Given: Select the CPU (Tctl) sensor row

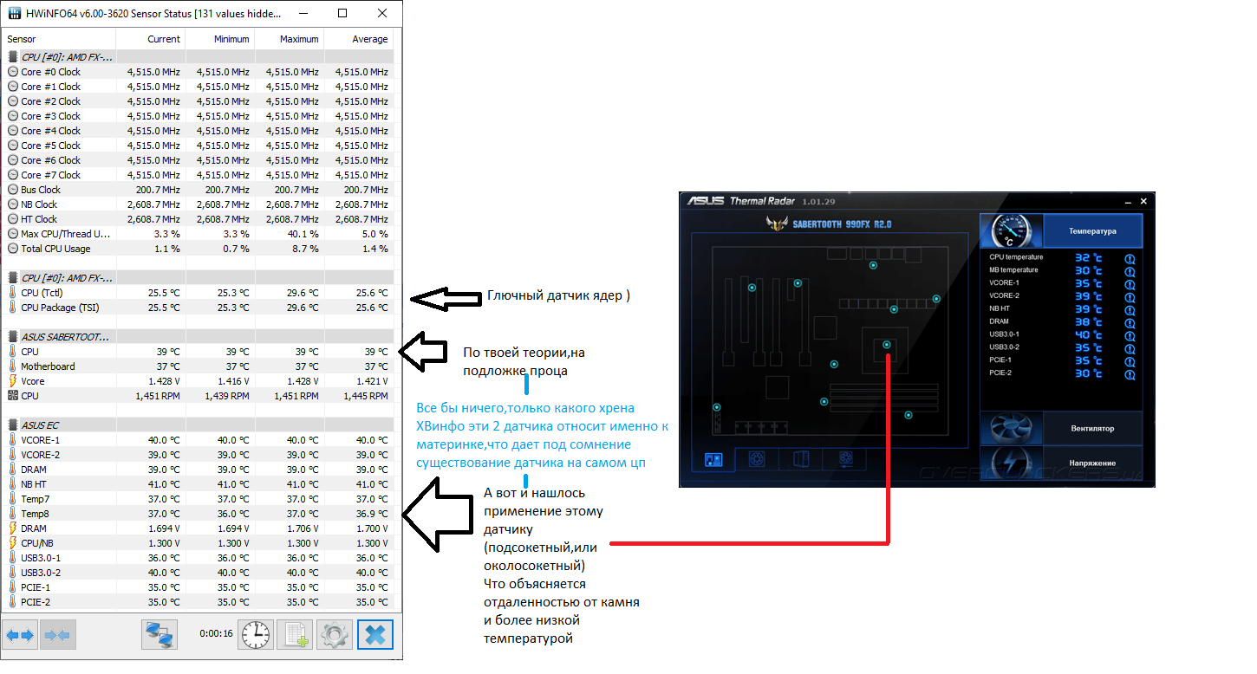Looking at the screenshot, I should 199,293.
